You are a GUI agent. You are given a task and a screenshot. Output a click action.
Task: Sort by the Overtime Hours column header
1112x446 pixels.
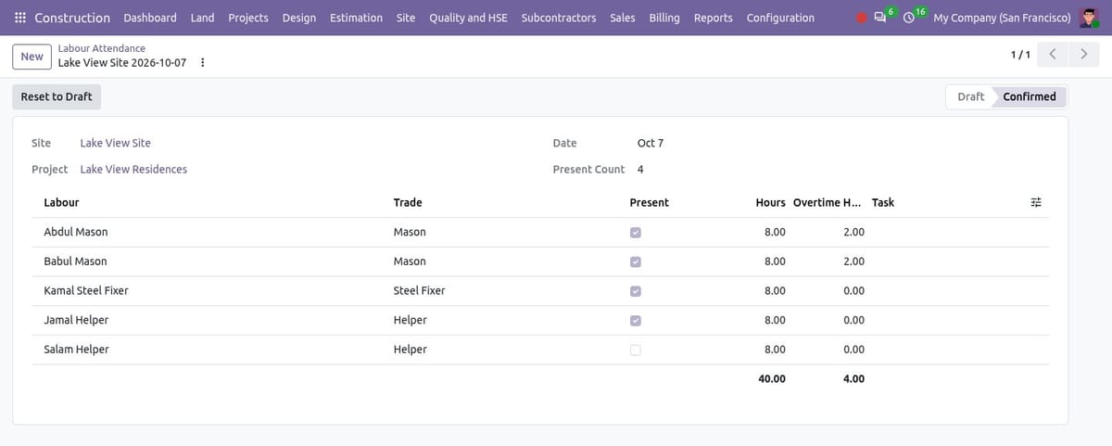coord(827,202)
